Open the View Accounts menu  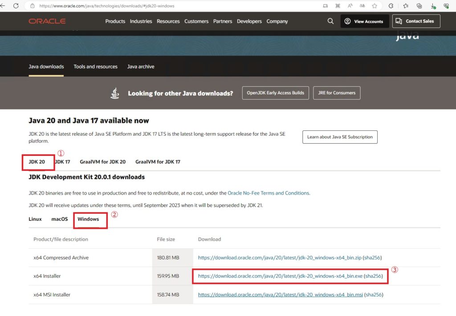tap(364, 21)
